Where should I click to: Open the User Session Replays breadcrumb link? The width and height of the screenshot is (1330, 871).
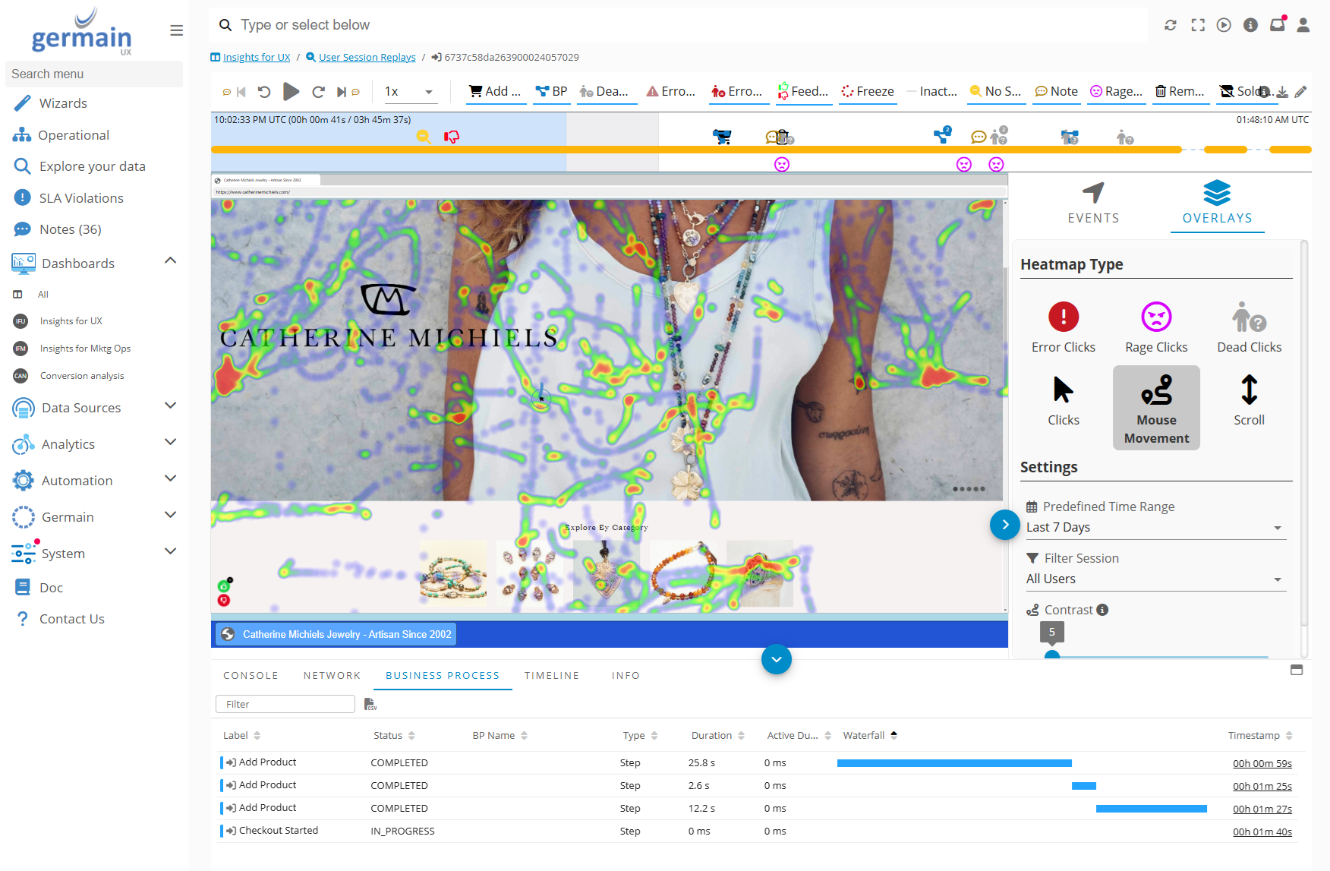[x=367, y=57]
